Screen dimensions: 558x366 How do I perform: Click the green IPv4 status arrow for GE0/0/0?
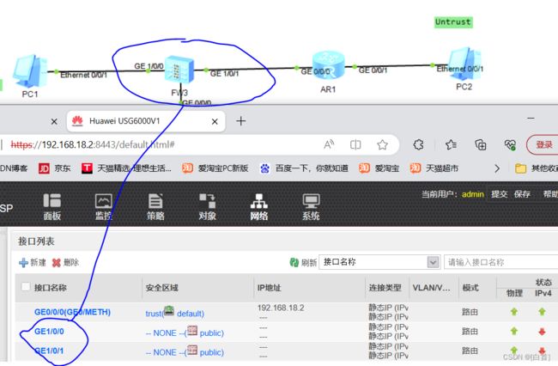pyautogui.click(x=542, y=312)
